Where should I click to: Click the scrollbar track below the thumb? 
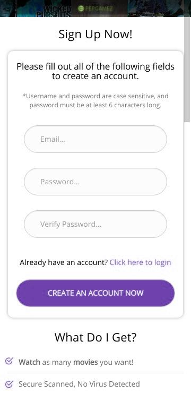pyautogui.click(x=187, y=258)
